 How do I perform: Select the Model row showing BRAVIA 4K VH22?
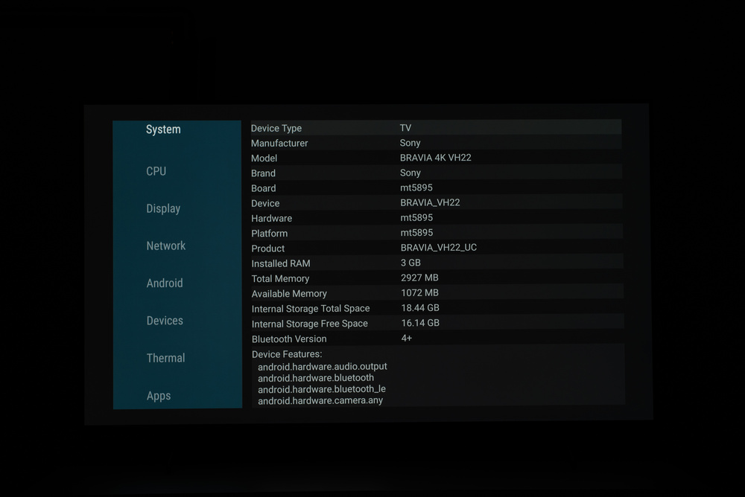click(436, 158)
